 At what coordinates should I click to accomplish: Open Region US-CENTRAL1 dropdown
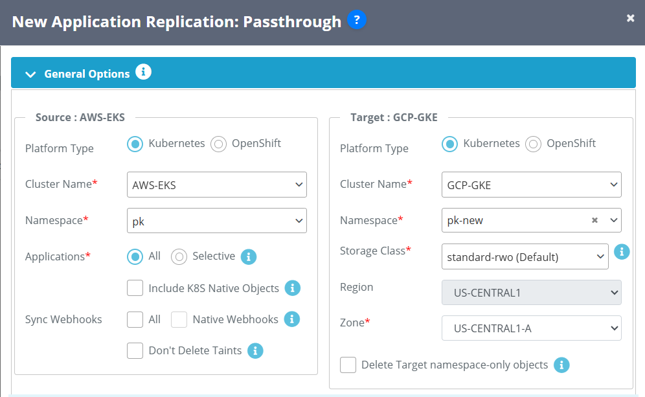pyautogui.click(x=532, y=293)
